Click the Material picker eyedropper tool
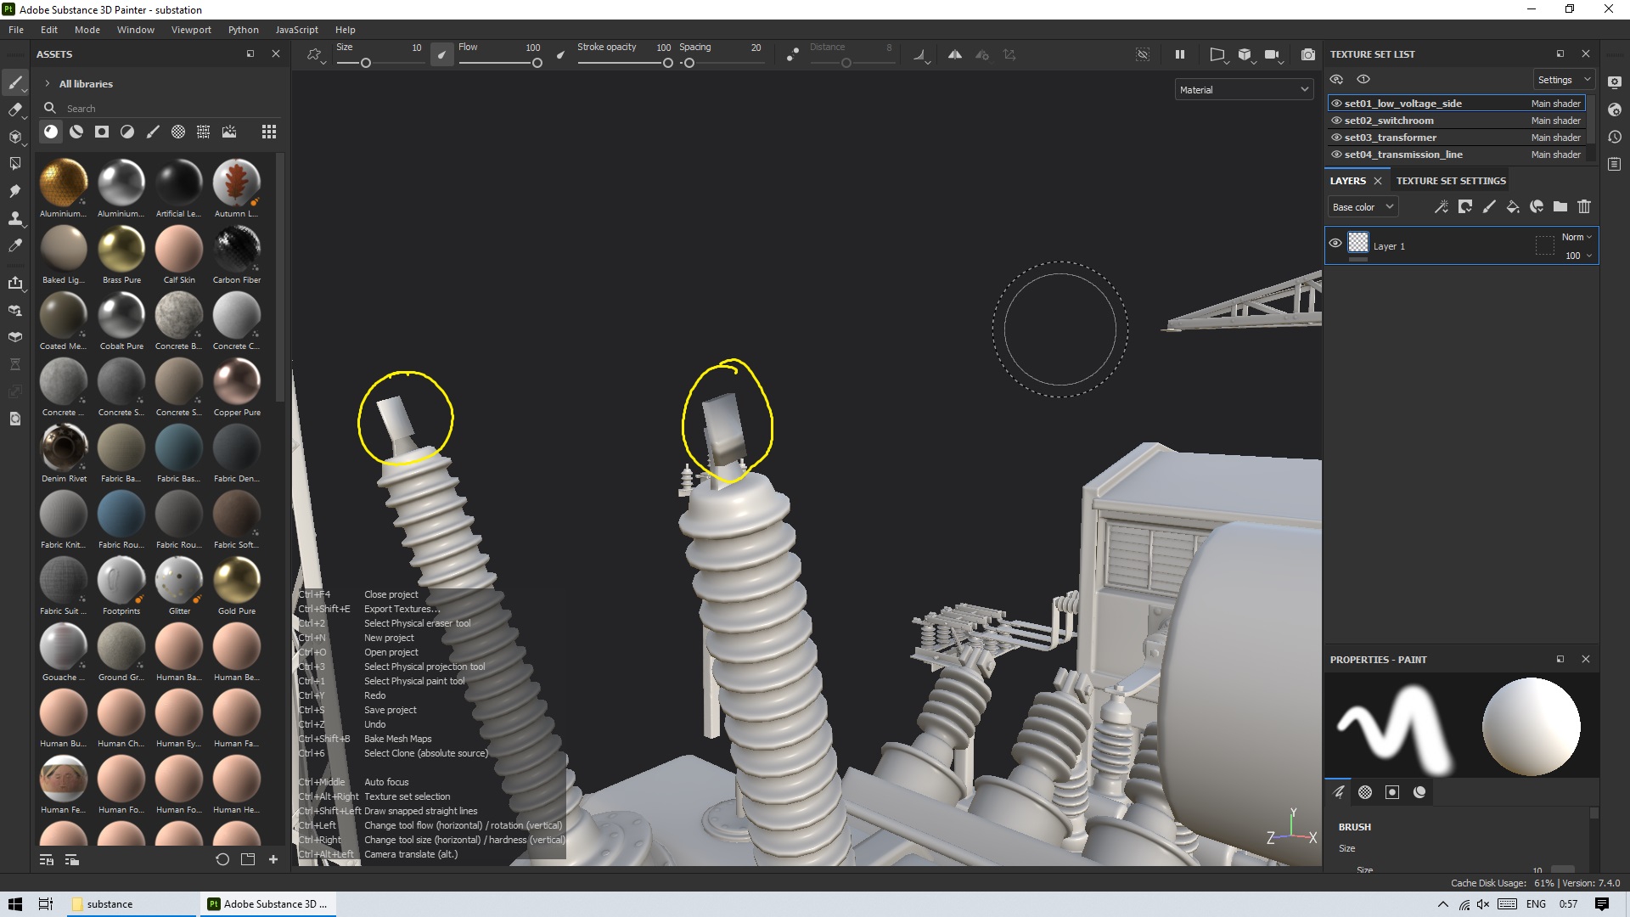This screenshot has height=917, width=1630. click(14, 245)
